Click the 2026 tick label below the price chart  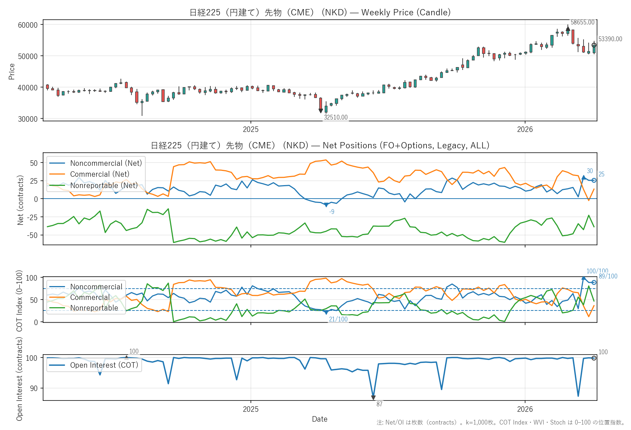point(525,129)
